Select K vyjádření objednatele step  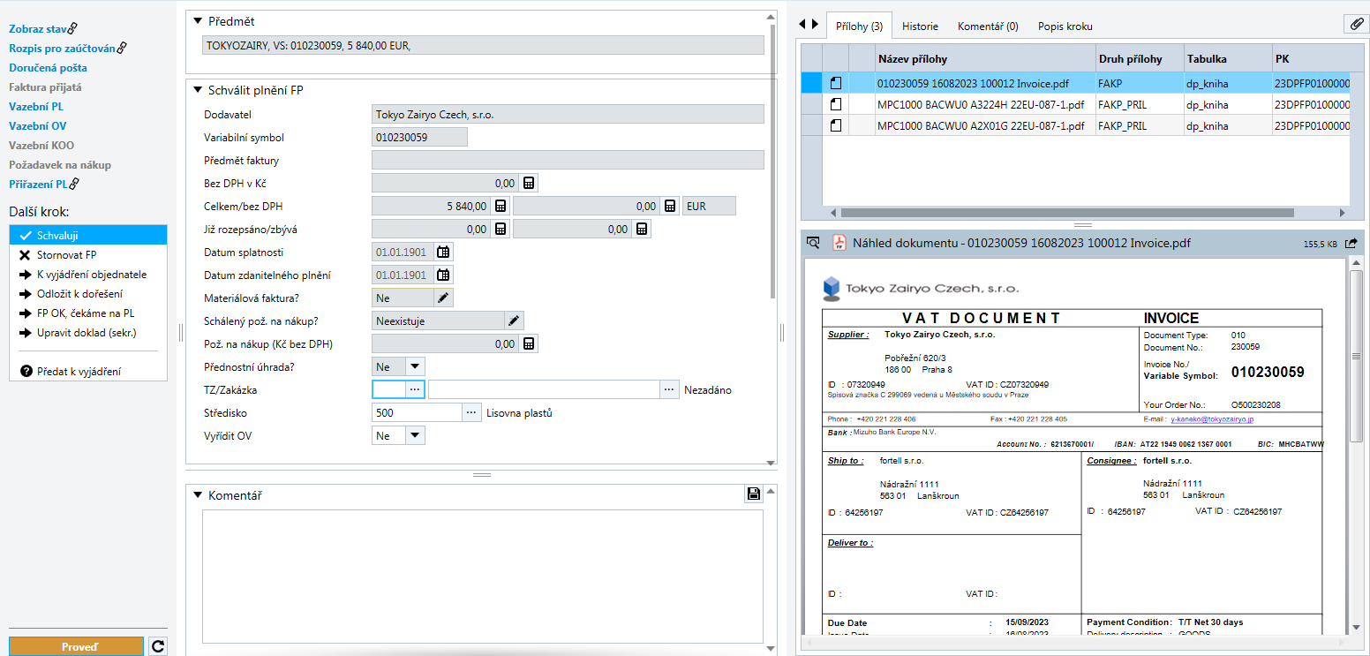[x=88, y=275]
